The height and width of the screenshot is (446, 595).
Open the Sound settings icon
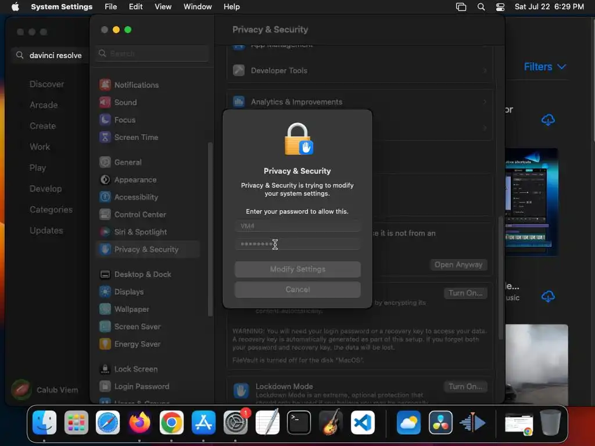(105, 102)
